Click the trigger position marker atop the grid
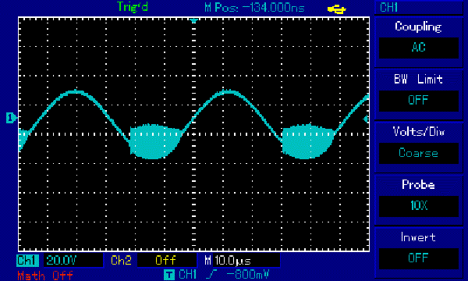 point(193,21)
